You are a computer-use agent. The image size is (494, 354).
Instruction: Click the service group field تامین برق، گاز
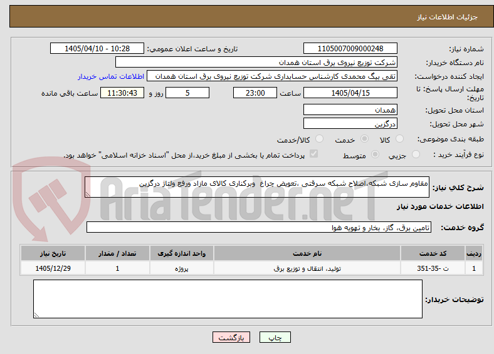(259, 227)
